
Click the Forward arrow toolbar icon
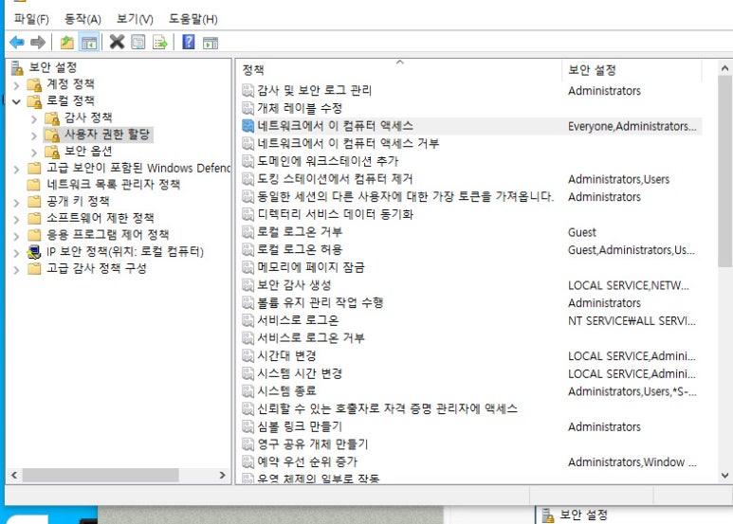point(38,43)
